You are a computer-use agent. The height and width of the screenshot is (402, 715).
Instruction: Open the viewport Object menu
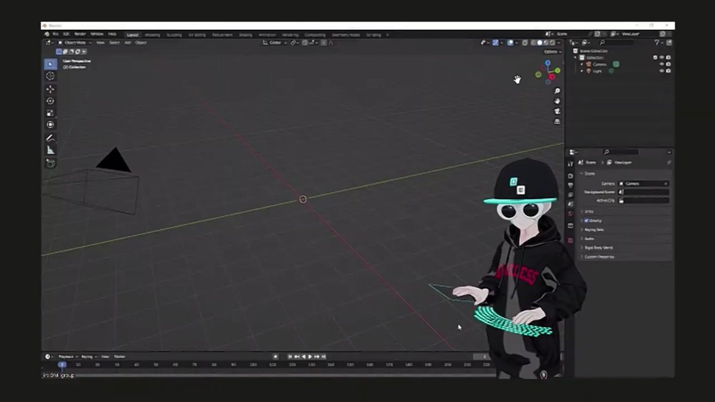click(141, 43)
